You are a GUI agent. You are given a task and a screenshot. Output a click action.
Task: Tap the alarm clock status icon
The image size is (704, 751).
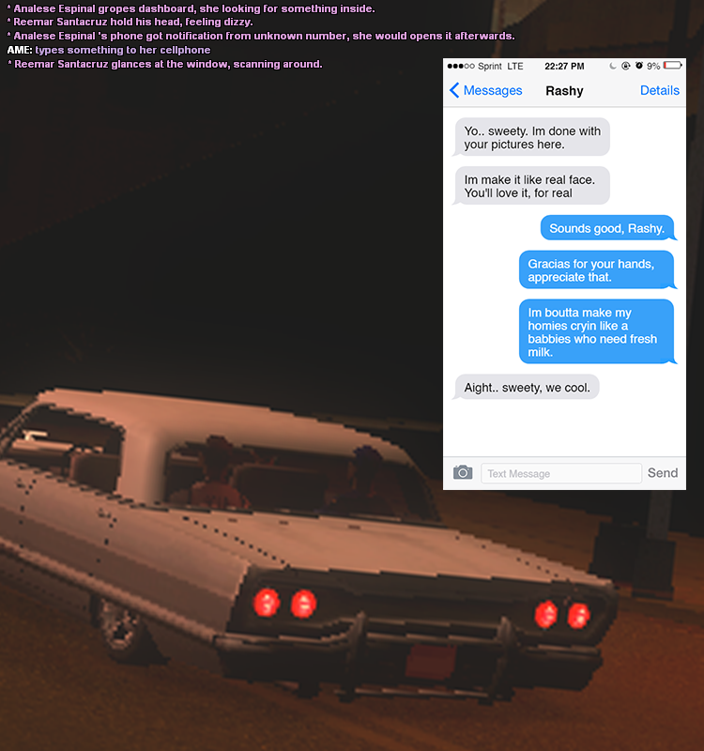(639, 66)
